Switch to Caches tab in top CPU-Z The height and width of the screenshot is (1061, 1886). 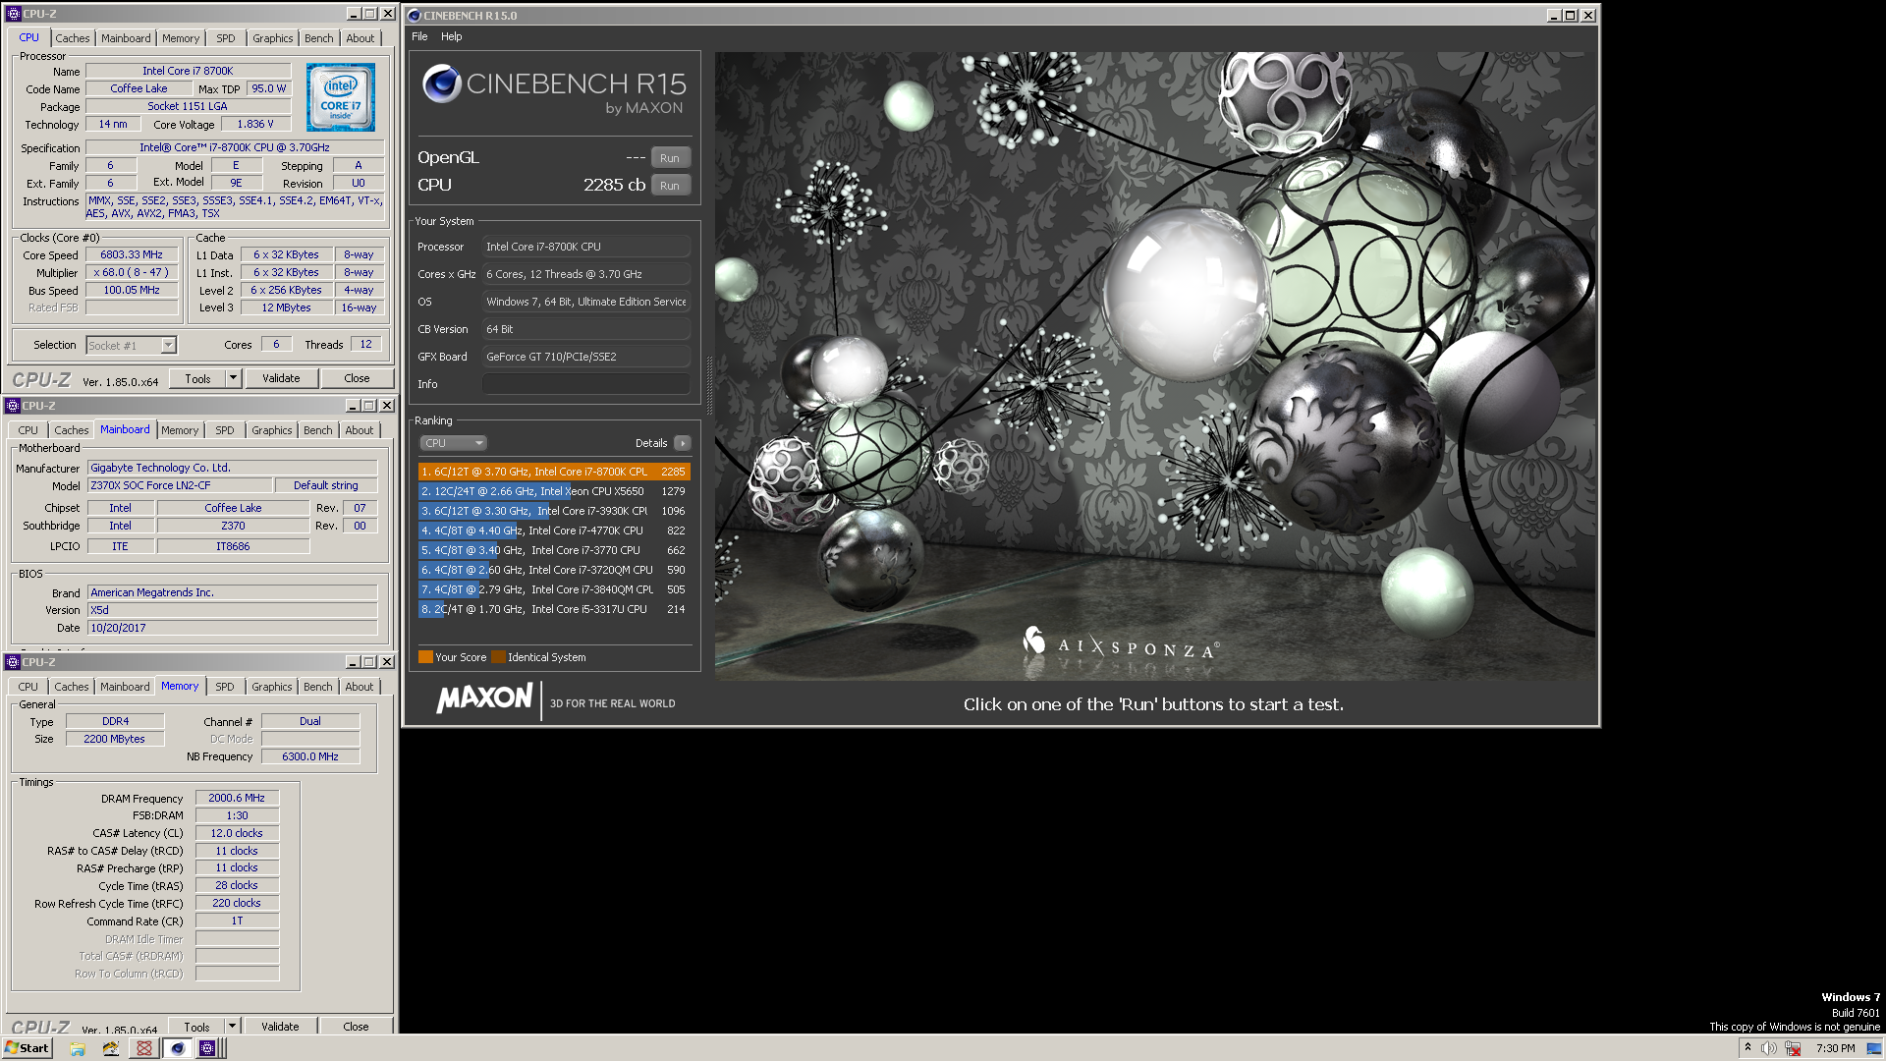72,38
